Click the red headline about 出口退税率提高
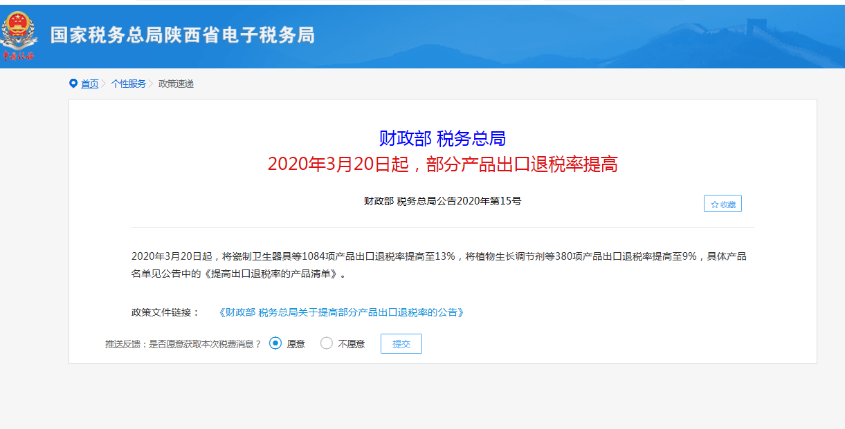Image resolution: width=845 pixels, height=429 pixels. pos(442,164)
